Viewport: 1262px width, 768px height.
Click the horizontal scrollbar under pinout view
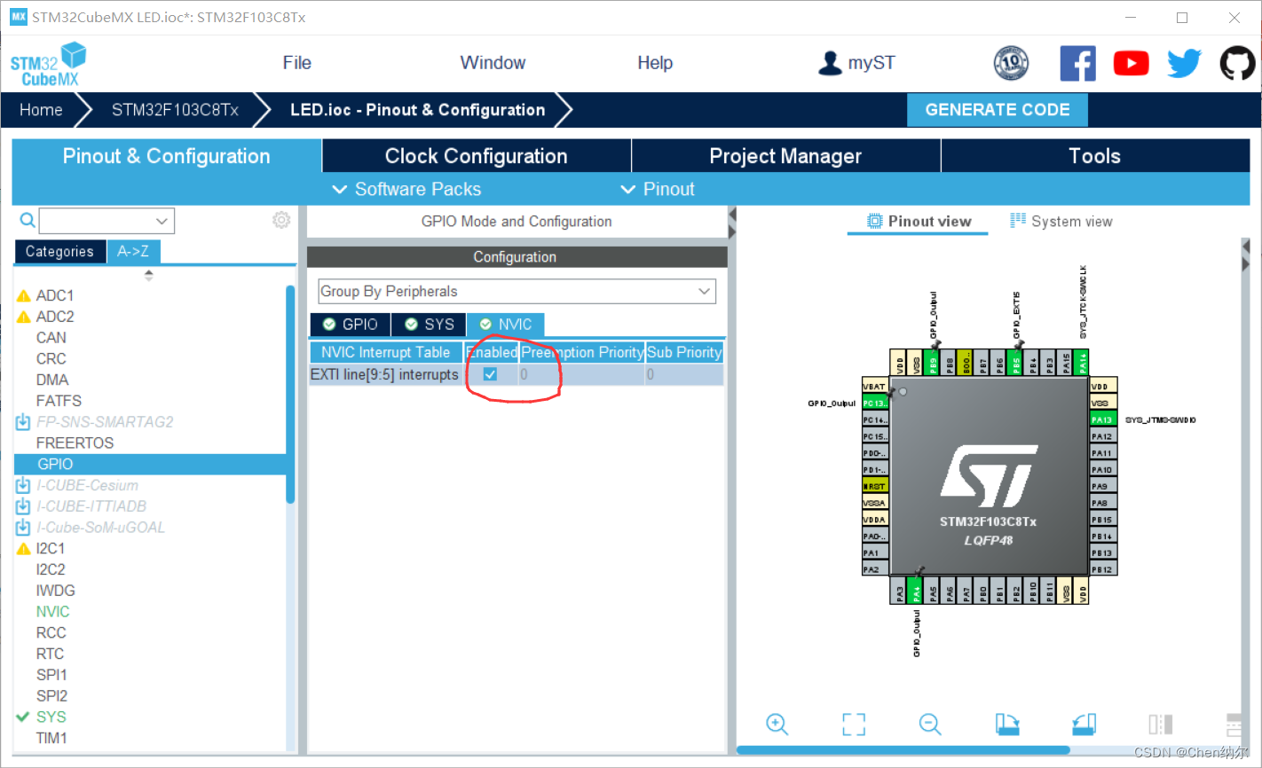click(x=903, y=750)
